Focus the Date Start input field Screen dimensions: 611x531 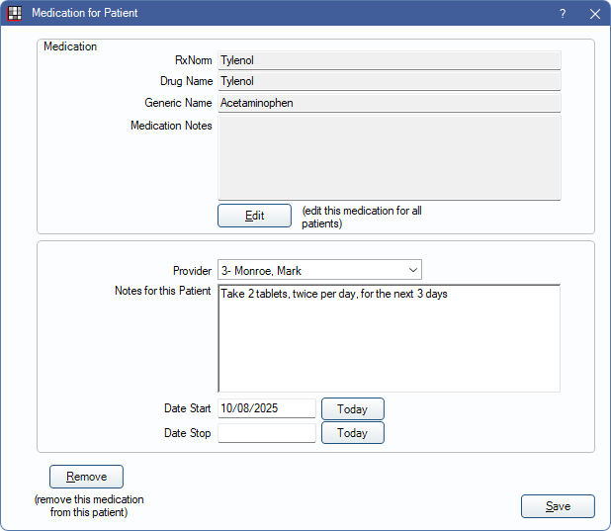point(266,408)
